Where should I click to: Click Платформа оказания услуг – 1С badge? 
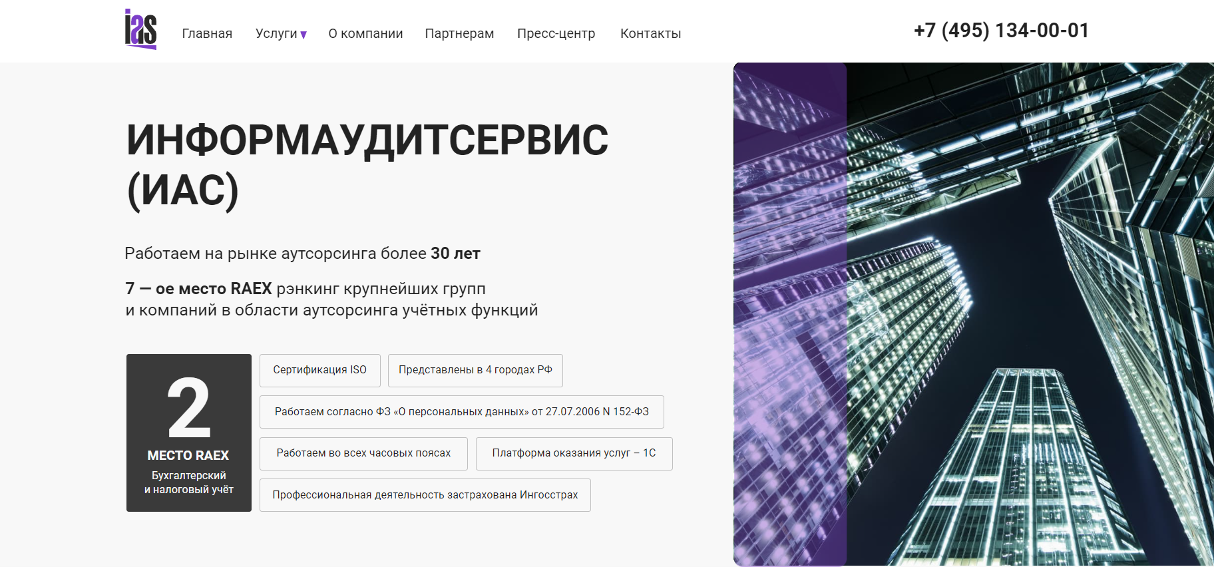pos(574,454)
